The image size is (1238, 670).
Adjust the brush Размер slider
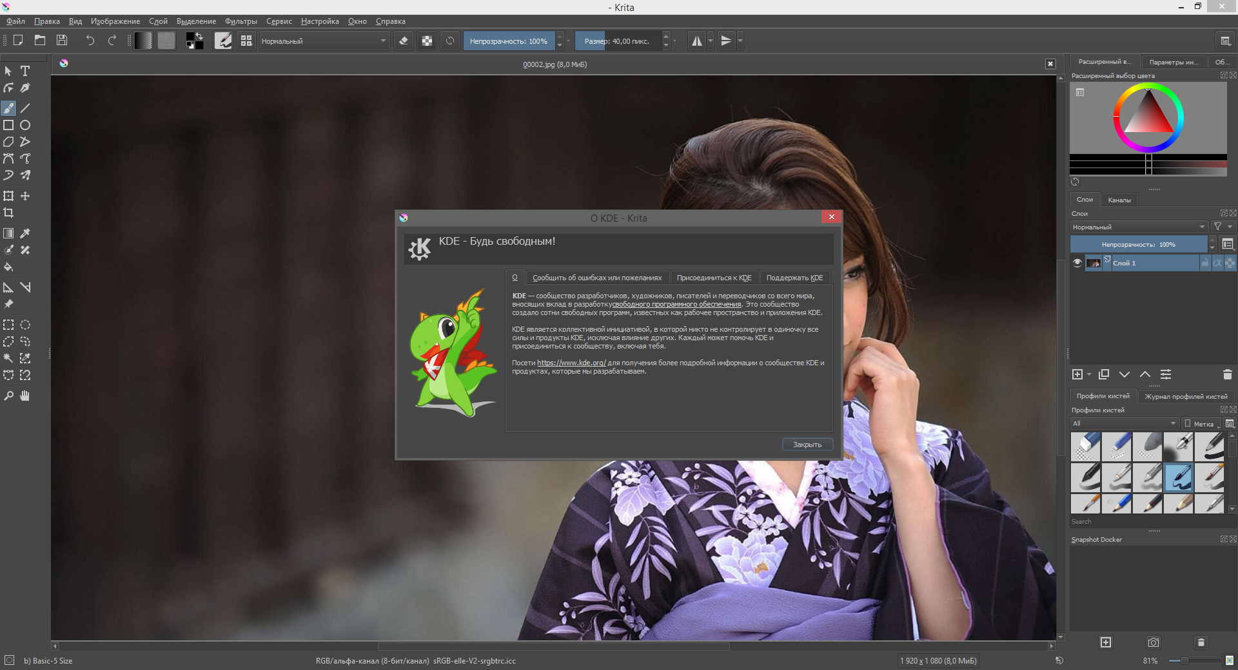[x=618, y=41]
